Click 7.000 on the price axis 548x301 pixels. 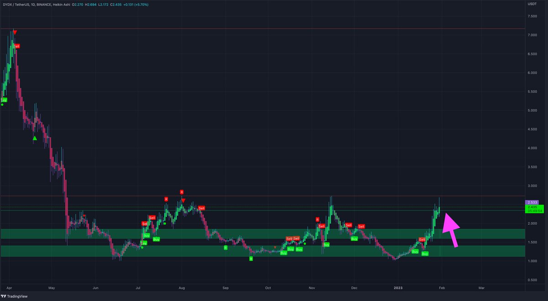point(533,35)
